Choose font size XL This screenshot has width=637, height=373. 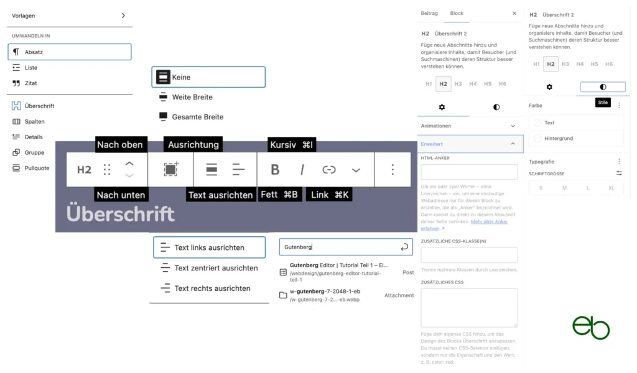pyautogui.click(x=611, y=188)
